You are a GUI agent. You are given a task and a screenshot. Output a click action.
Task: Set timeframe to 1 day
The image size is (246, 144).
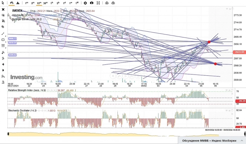pos(64,3)
